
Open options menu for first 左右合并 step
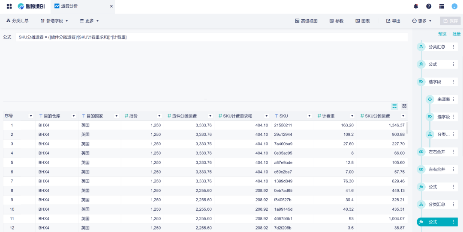453,152
